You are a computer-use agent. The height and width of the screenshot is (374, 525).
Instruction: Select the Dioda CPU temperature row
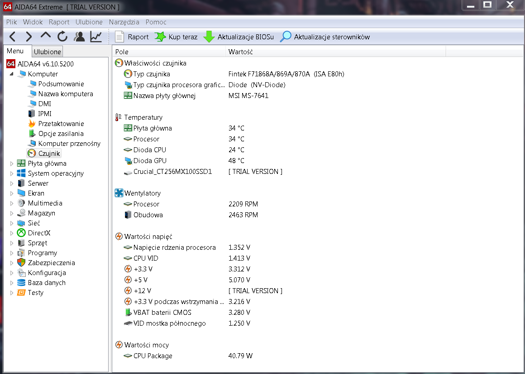tap(184, 150)
